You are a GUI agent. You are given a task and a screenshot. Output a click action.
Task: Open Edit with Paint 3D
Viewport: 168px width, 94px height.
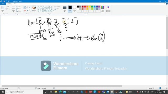(x=108, y=9)
